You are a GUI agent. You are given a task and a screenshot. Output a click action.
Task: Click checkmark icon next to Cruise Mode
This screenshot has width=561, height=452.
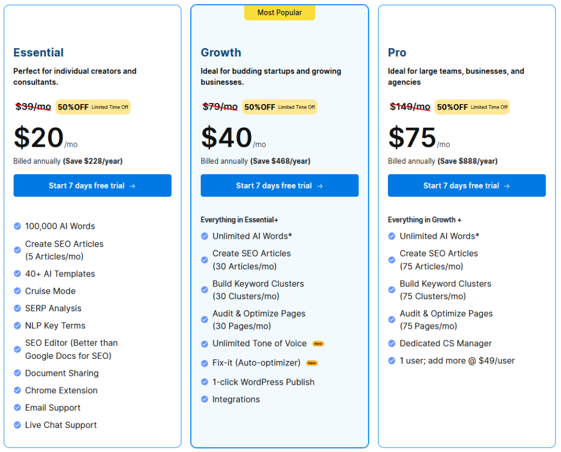tap(18, 291)
